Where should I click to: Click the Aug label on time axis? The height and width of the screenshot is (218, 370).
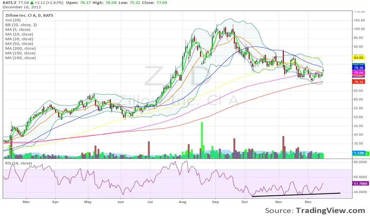pos(182,202)
